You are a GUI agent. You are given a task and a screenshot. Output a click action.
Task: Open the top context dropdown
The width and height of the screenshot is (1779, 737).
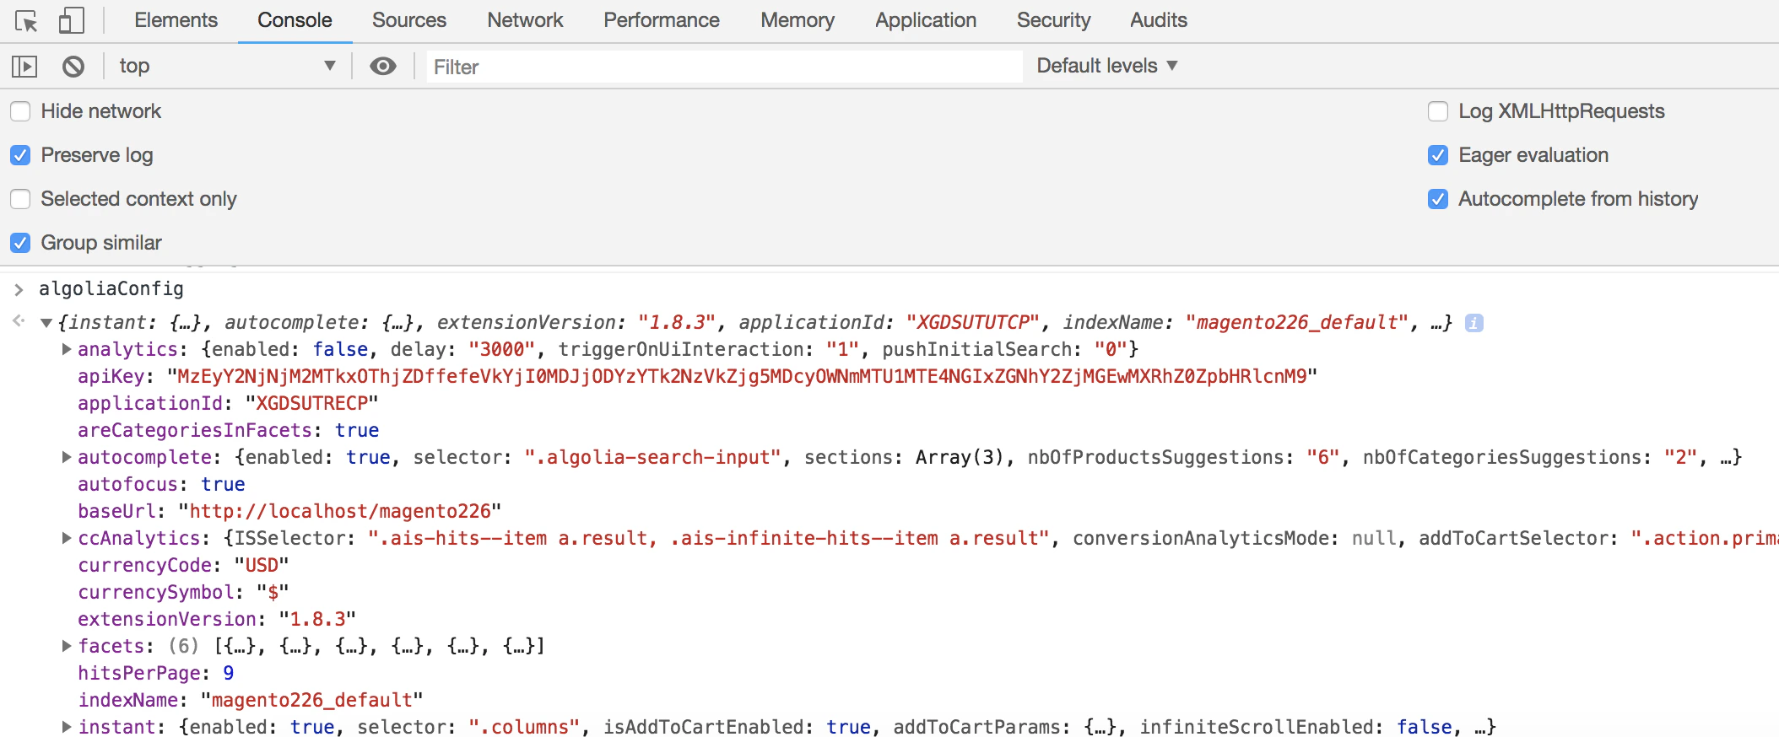point(227,66)
